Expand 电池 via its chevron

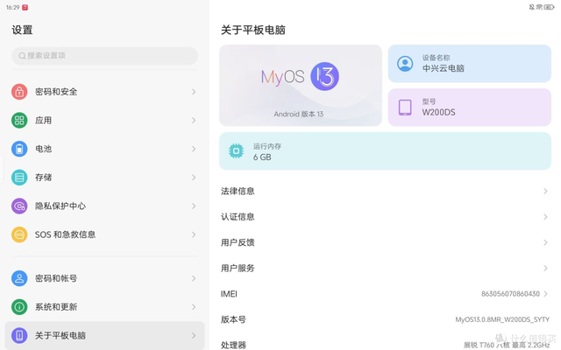tap(194, 149)
